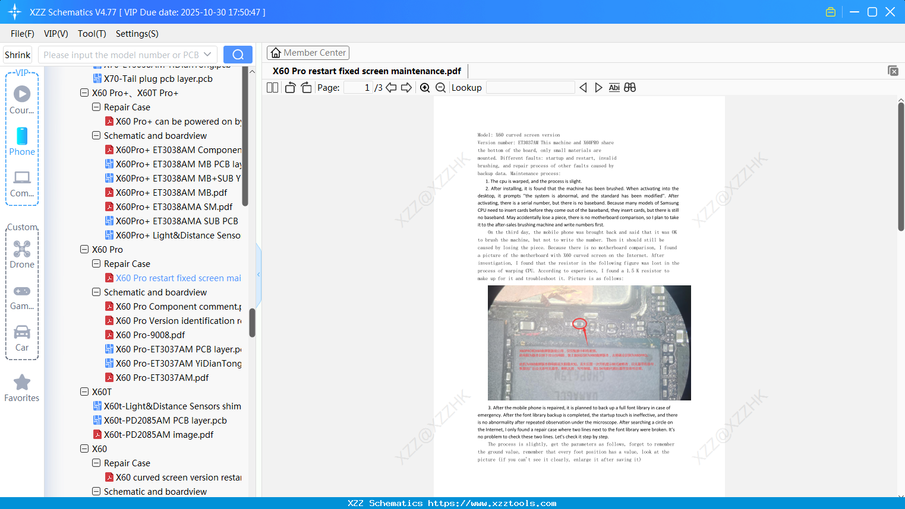Image resolution: width=905 pixels, height=509 pixels.
Task: Open X60 Pro-ET3037AM PCB layer file
Action: pyautogui.click(x=173, y=349)
